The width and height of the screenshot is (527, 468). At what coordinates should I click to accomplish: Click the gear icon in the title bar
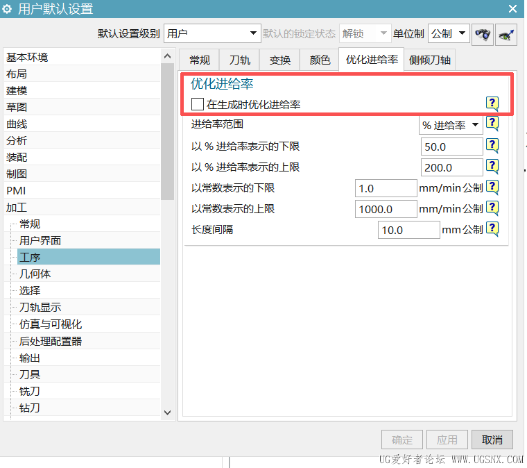[x=7, y=9]
